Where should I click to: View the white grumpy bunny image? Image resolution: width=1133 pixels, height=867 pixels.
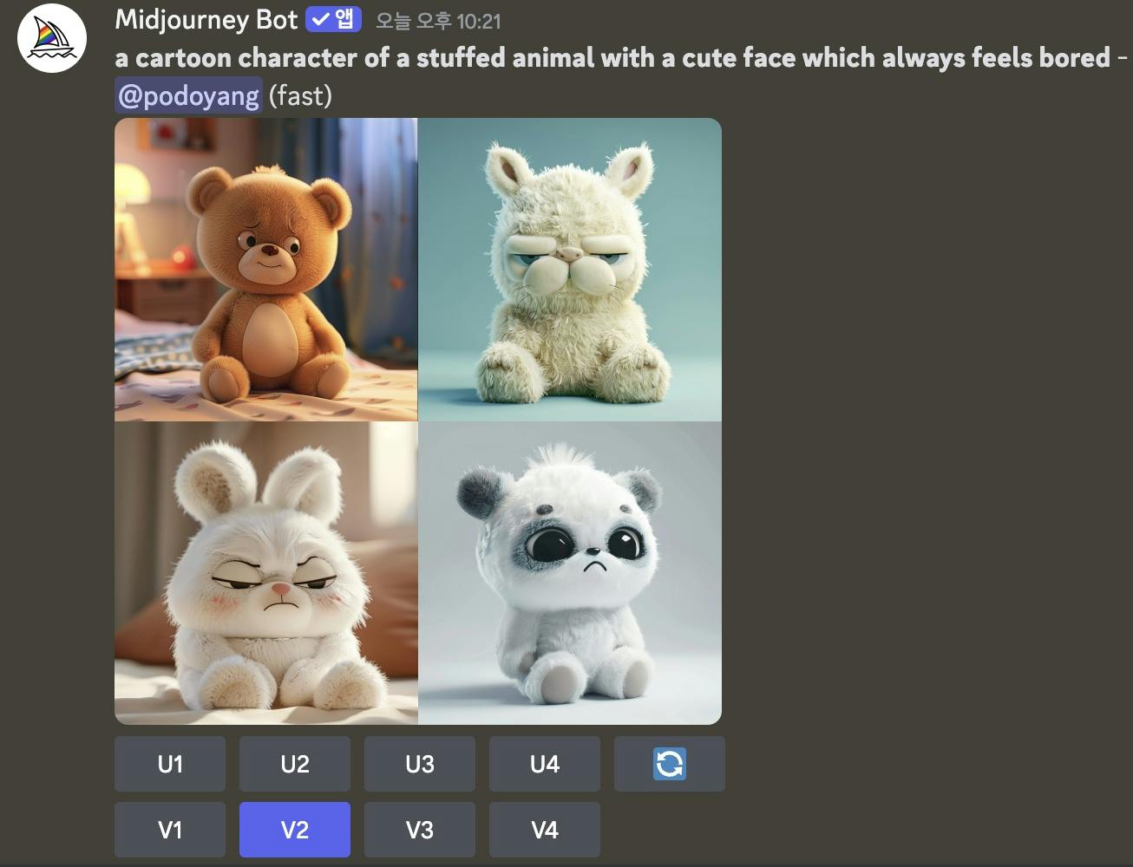[x=265, y=573]
